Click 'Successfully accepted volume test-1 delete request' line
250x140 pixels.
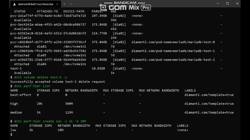[x=57, y=82]
